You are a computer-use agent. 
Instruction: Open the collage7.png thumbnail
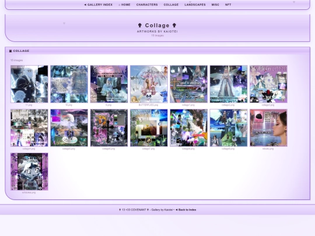coord(149,128)
